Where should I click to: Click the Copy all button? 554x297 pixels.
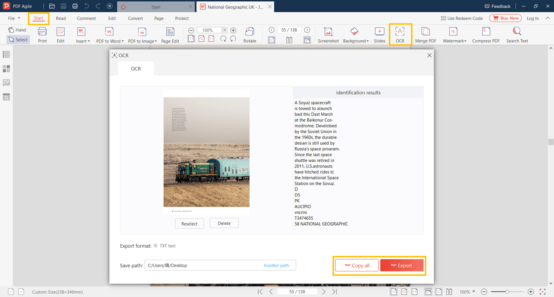(356, 265)
